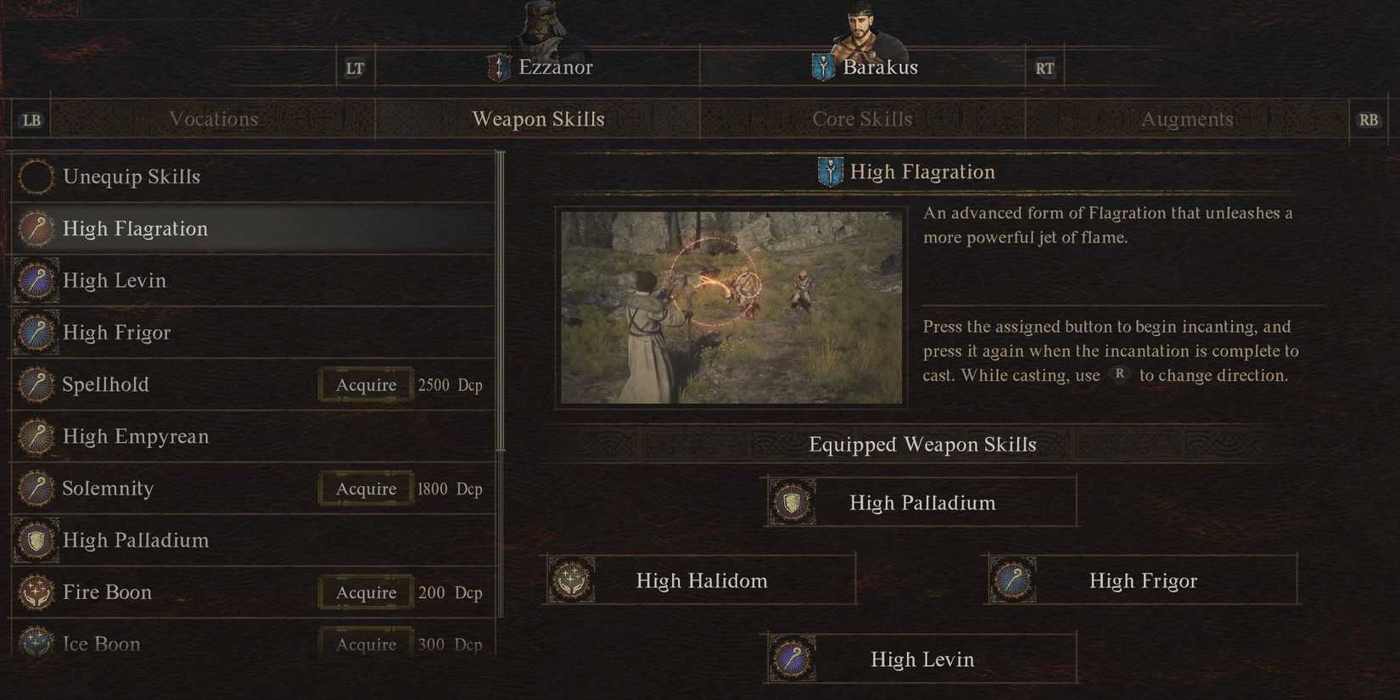Click the equipped High Palladium shield icon
The height and width of the screenshot is (700, 1400).
(792, 502)
